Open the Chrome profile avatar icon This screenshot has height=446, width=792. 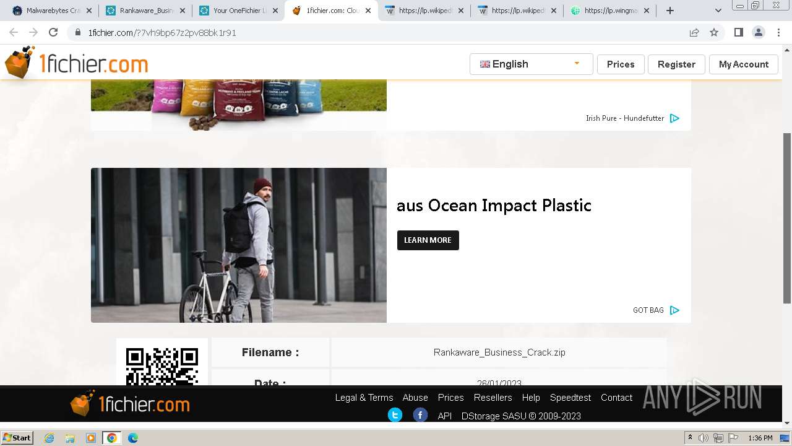click(x=758, y=32)
